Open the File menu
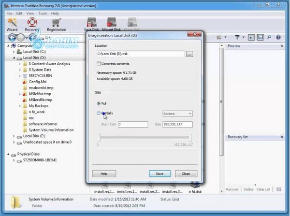 [9, 14]
